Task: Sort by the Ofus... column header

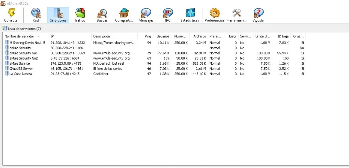Action: point(298,36)
